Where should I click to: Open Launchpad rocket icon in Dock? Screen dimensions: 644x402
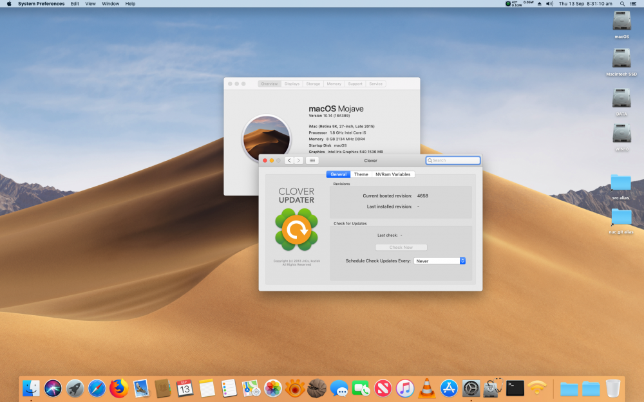pyautogui.click(x=75, y=388)
